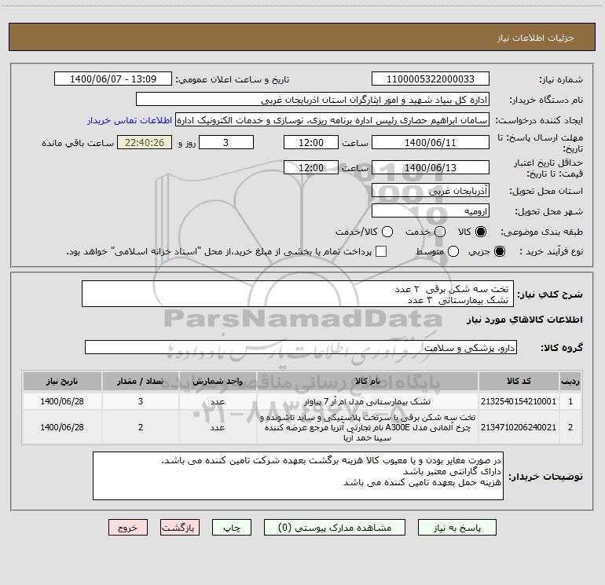Select the کالا/خدمت radio button

387,232
